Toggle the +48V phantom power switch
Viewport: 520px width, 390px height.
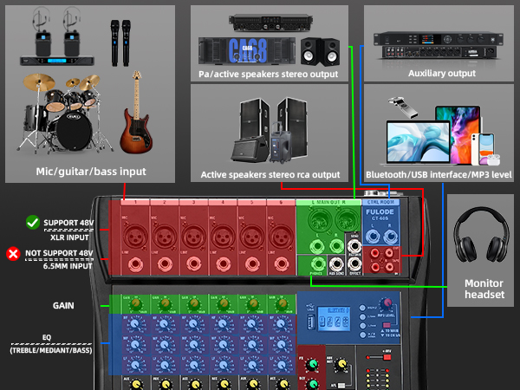[x=387, y=357]
